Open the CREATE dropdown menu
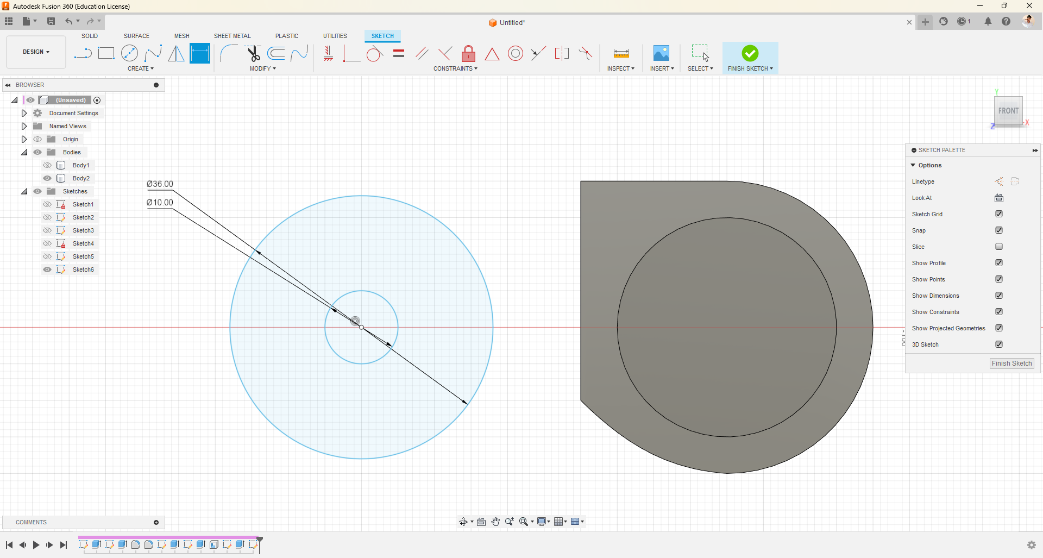1043x558 pixels. [141, 68]
